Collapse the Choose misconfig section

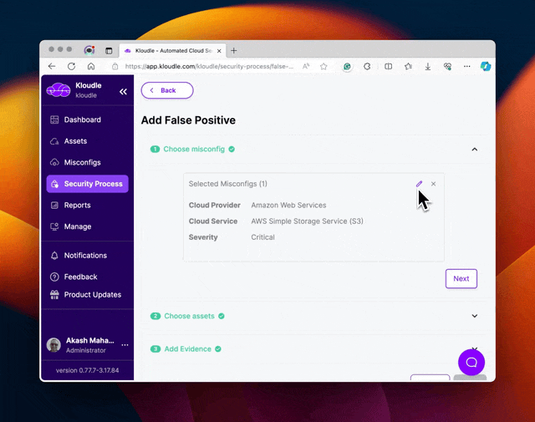pos(474,149)
